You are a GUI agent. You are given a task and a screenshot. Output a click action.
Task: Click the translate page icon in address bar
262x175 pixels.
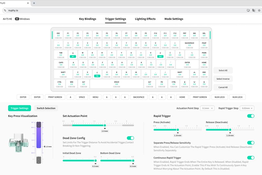pos(254,10)
